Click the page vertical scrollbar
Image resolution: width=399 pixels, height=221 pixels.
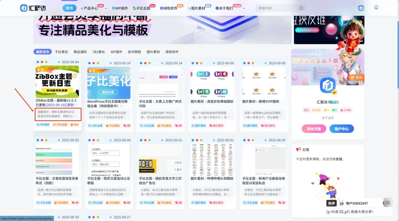click(x=398, y=55)
